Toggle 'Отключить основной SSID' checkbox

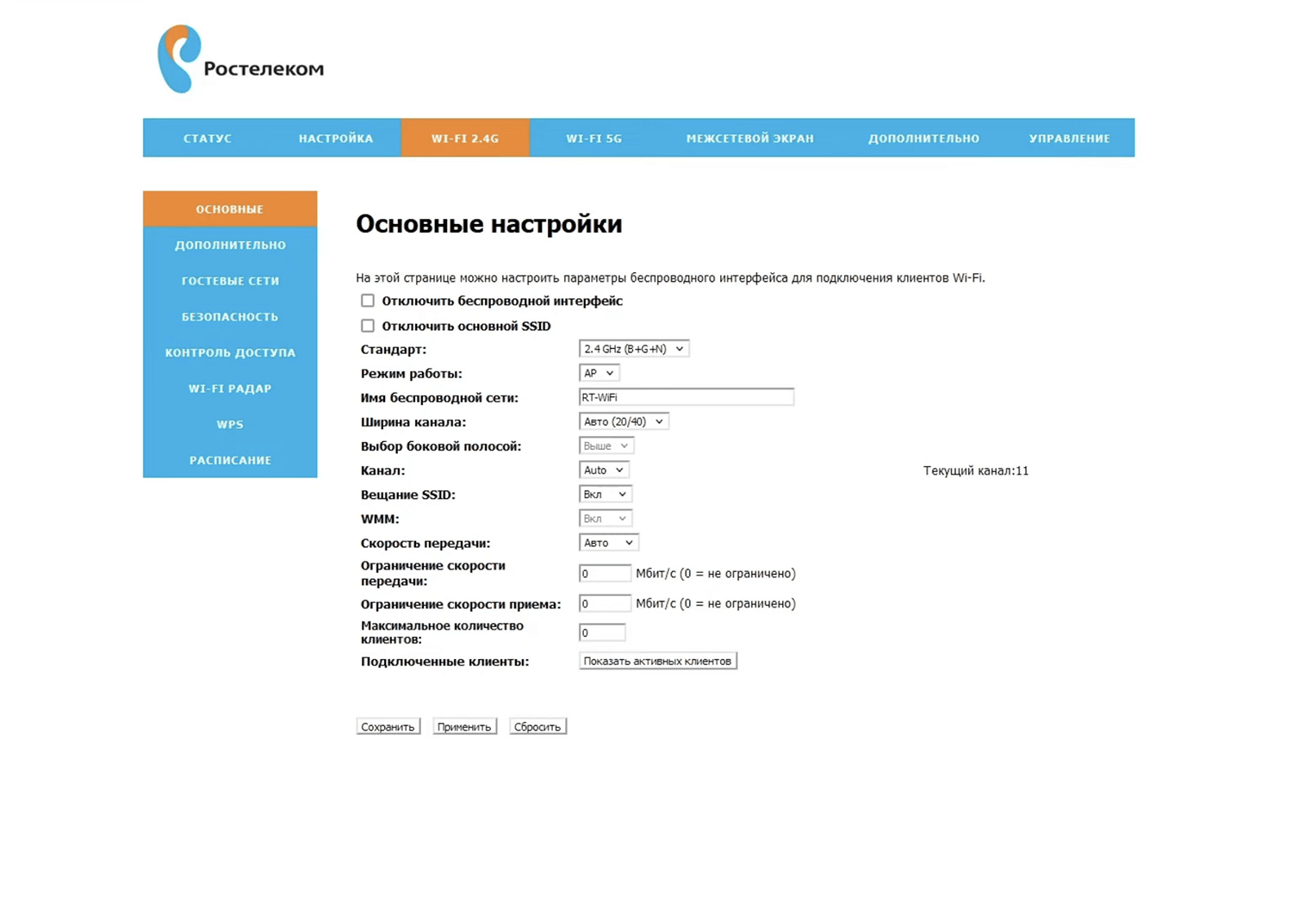(368, 326)
